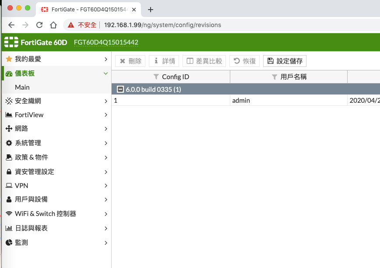Expand the 用戶與設備 menu chevron
Screen dimensions: 380x268
(x=106, y=200)
